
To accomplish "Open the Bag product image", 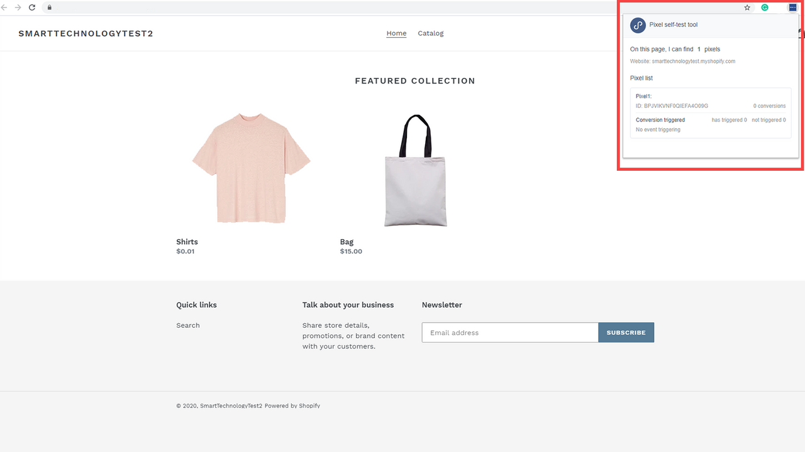I will (415, 171).
